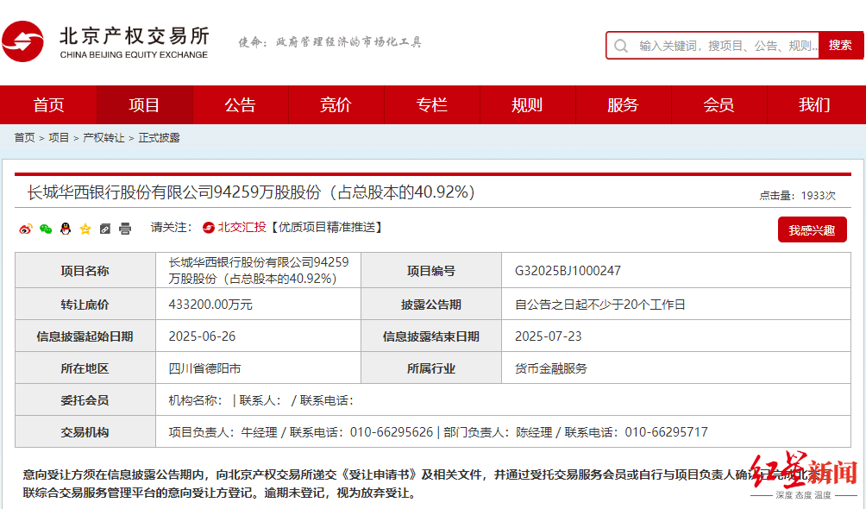This screenshot has height=509, width=866.
Task: Share via the WeChat icon
Action: [x=46, y=229]
